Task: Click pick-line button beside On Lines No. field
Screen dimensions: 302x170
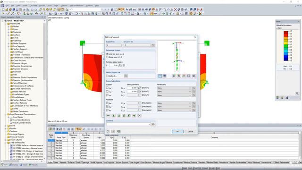Action: pyautogui.click(x=153, y=45)
